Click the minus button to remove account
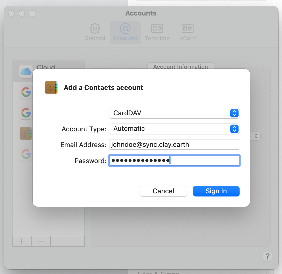Image resolution: width=282 pixels, height=274 pixels. coord(41,241)
